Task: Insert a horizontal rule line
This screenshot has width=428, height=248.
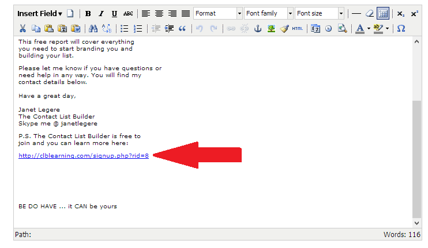Action: coord(356,13)
